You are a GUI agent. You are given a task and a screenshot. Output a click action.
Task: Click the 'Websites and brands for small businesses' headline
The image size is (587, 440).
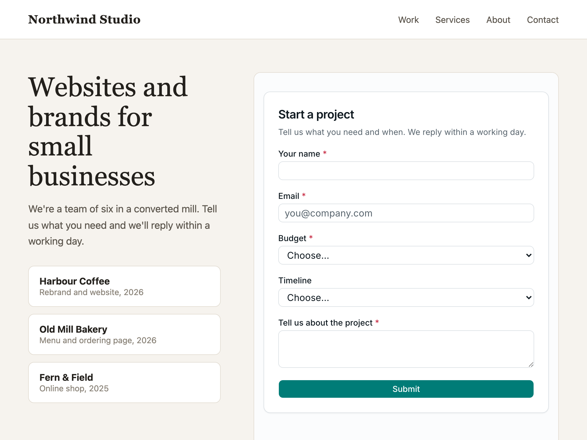[108, 131]
